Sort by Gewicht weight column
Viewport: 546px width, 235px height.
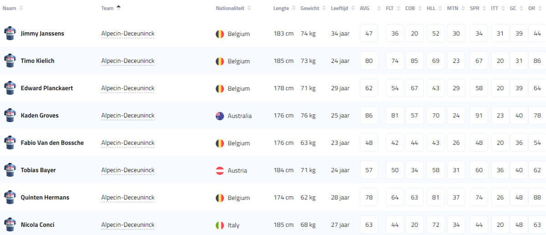[310, 8]
